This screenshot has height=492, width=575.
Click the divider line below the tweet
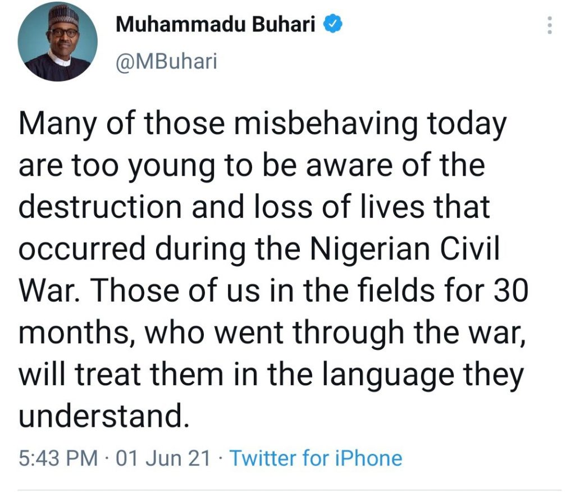pos(287,490)
